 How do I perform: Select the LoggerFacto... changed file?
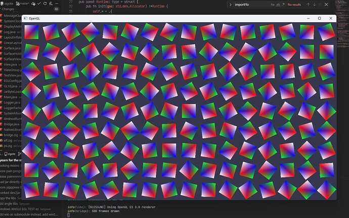(x=11, y=108)
